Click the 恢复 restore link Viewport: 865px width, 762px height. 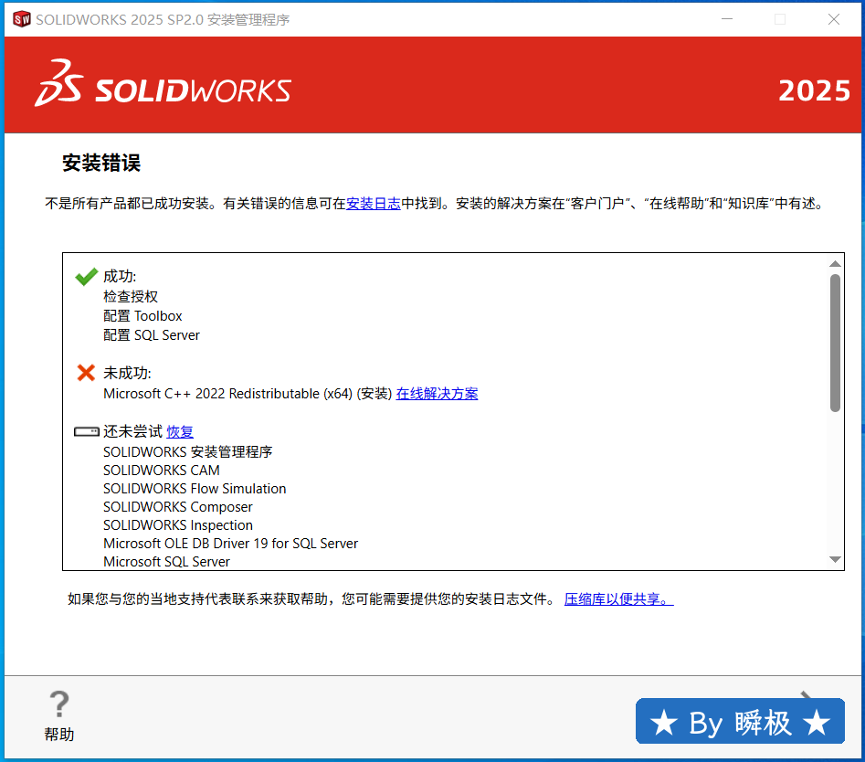[x=180, y=432]
